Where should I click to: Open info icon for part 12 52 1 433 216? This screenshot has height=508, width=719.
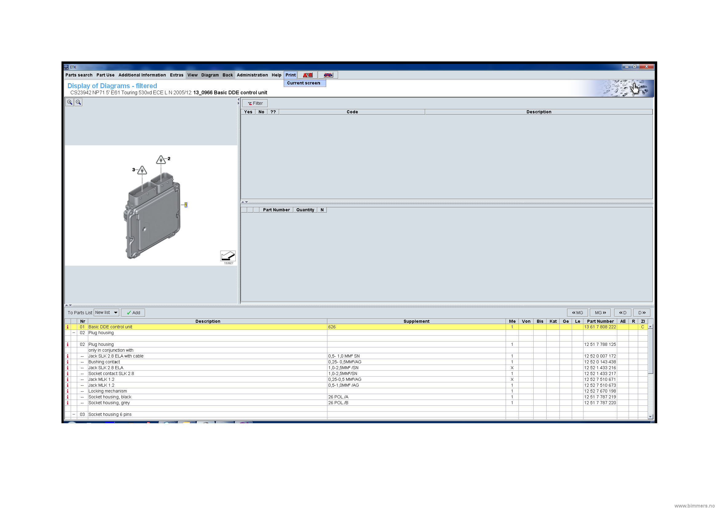(67, 368)
